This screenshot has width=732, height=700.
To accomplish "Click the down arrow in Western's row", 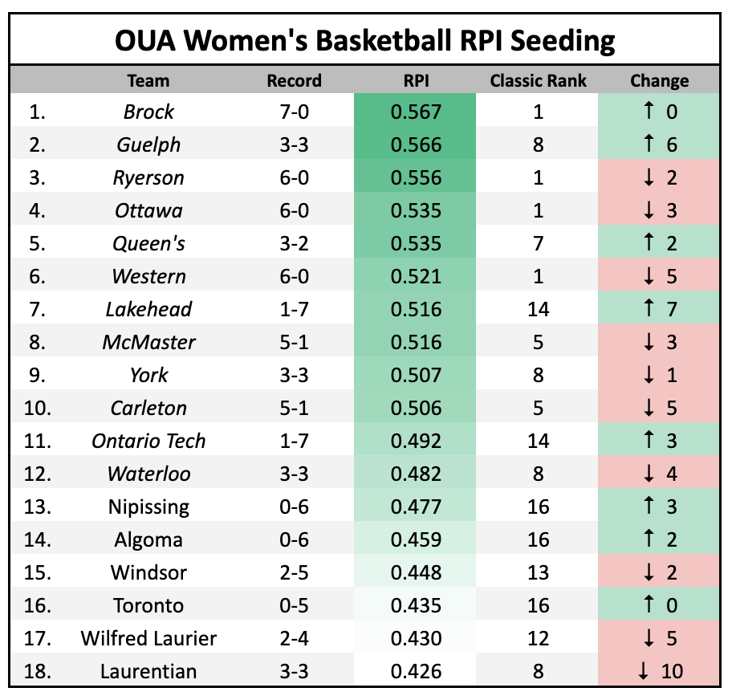I will [648, 277].
